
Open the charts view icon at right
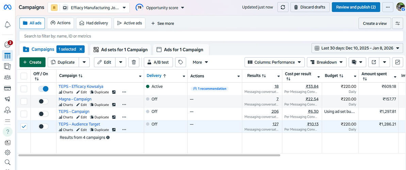point(397,62)
